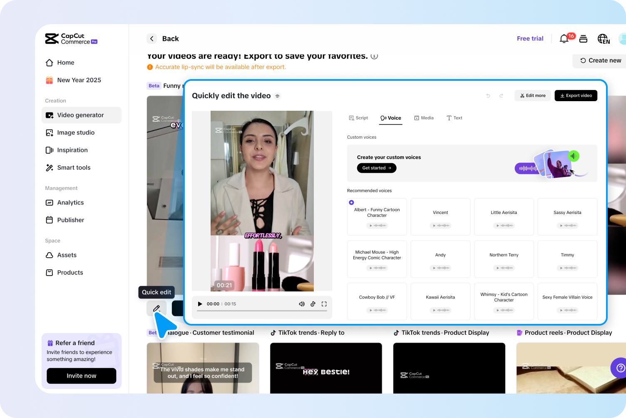Open Analytics in the sidebar
The image size is (626, 418).
tap(82, 203)
